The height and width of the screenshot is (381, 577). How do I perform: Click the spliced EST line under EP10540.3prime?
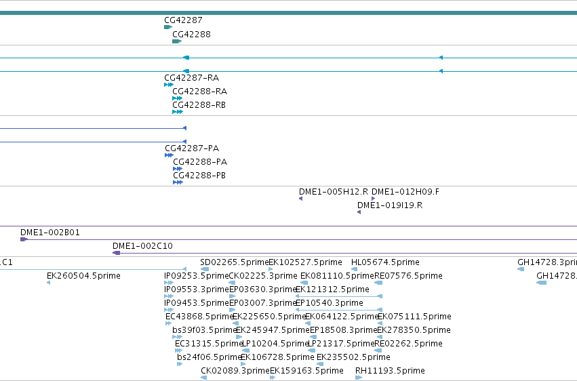click(x=339, y=310)
